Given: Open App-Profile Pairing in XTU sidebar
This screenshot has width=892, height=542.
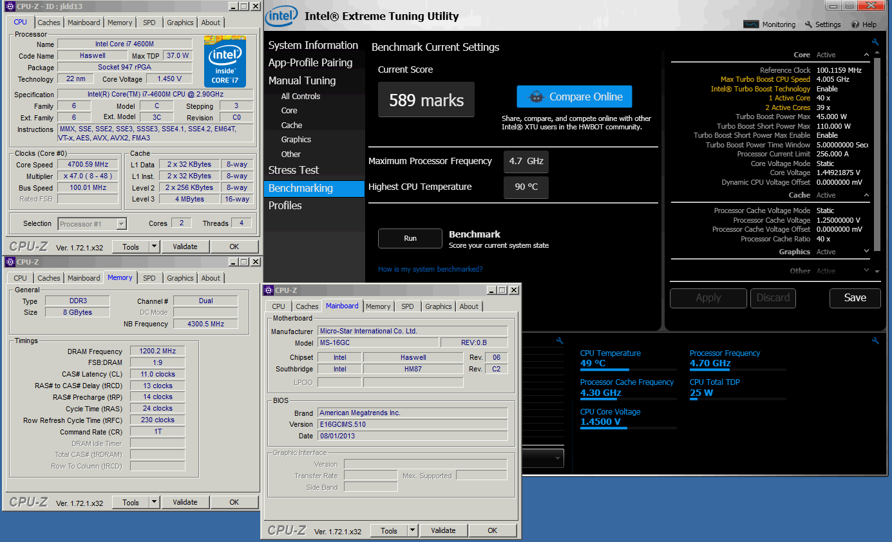Looking at the screenshot, I should tap(310, 62).
